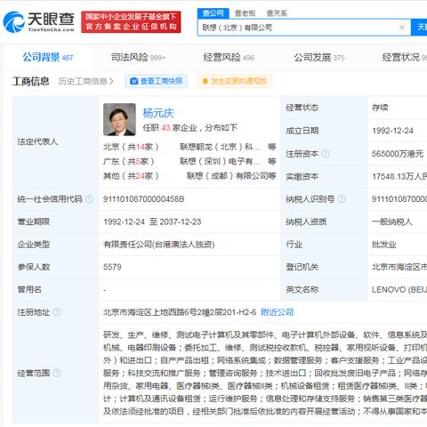
Task: Open help icon next to 统一社会信用代码
Action: [x=89, y=199]
